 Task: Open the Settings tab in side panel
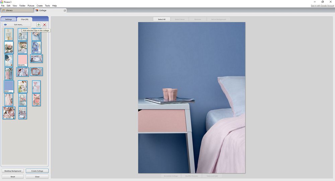[9, 19]
